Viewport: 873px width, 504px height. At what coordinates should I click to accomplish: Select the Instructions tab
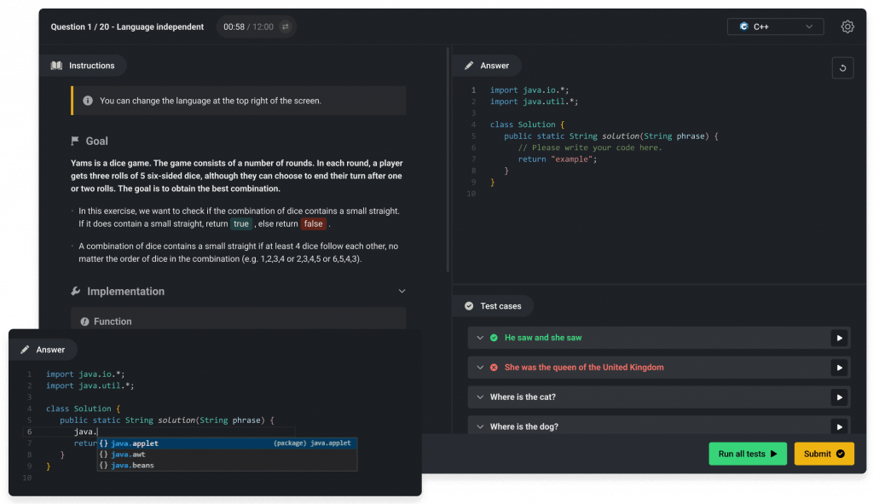tap(83, 66)
